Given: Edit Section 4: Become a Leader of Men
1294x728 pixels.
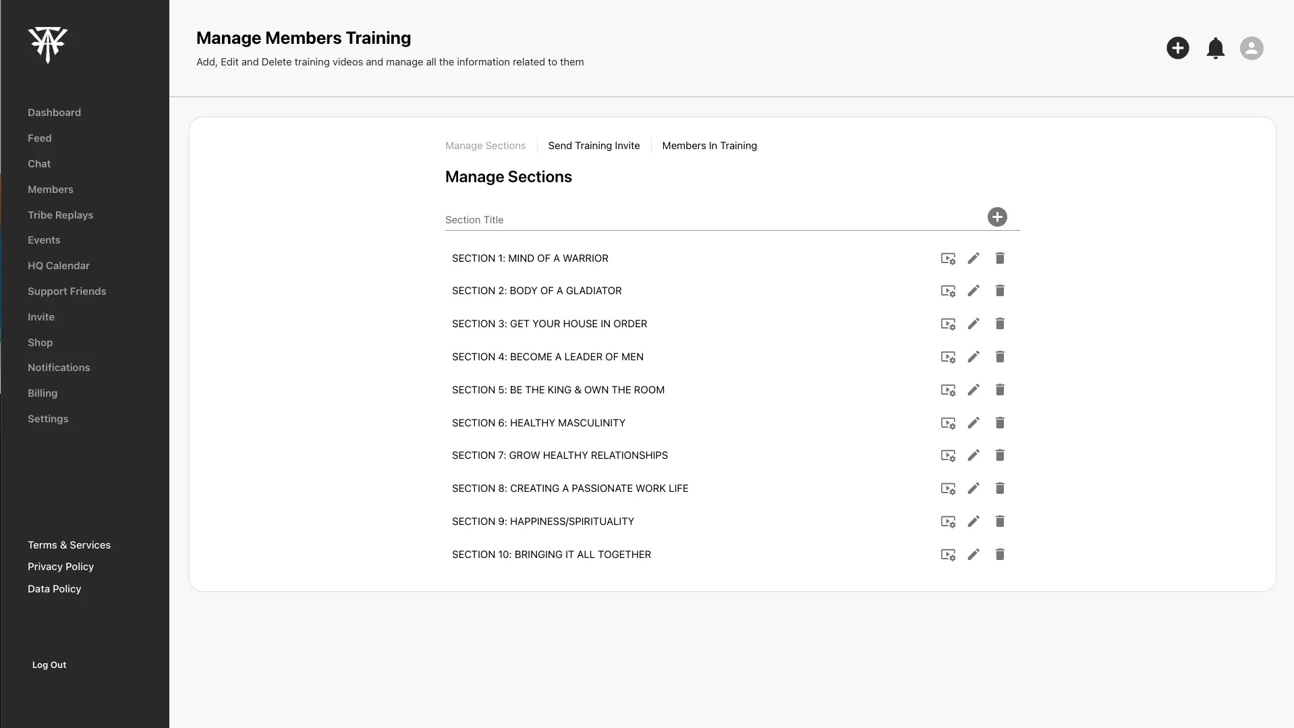Looking at the screenshot, I should [x=974, y=357].
